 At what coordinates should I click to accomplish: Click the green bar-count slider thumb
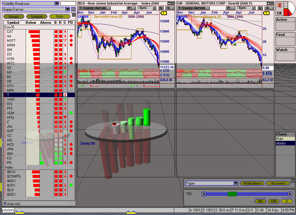(232, 194)
